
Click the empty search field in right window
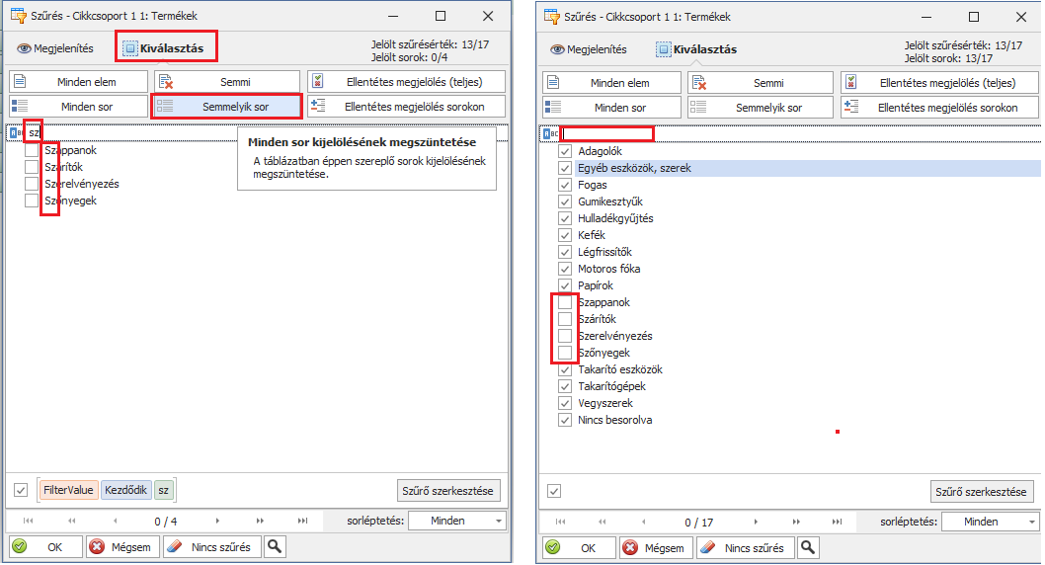coord(800,134)
